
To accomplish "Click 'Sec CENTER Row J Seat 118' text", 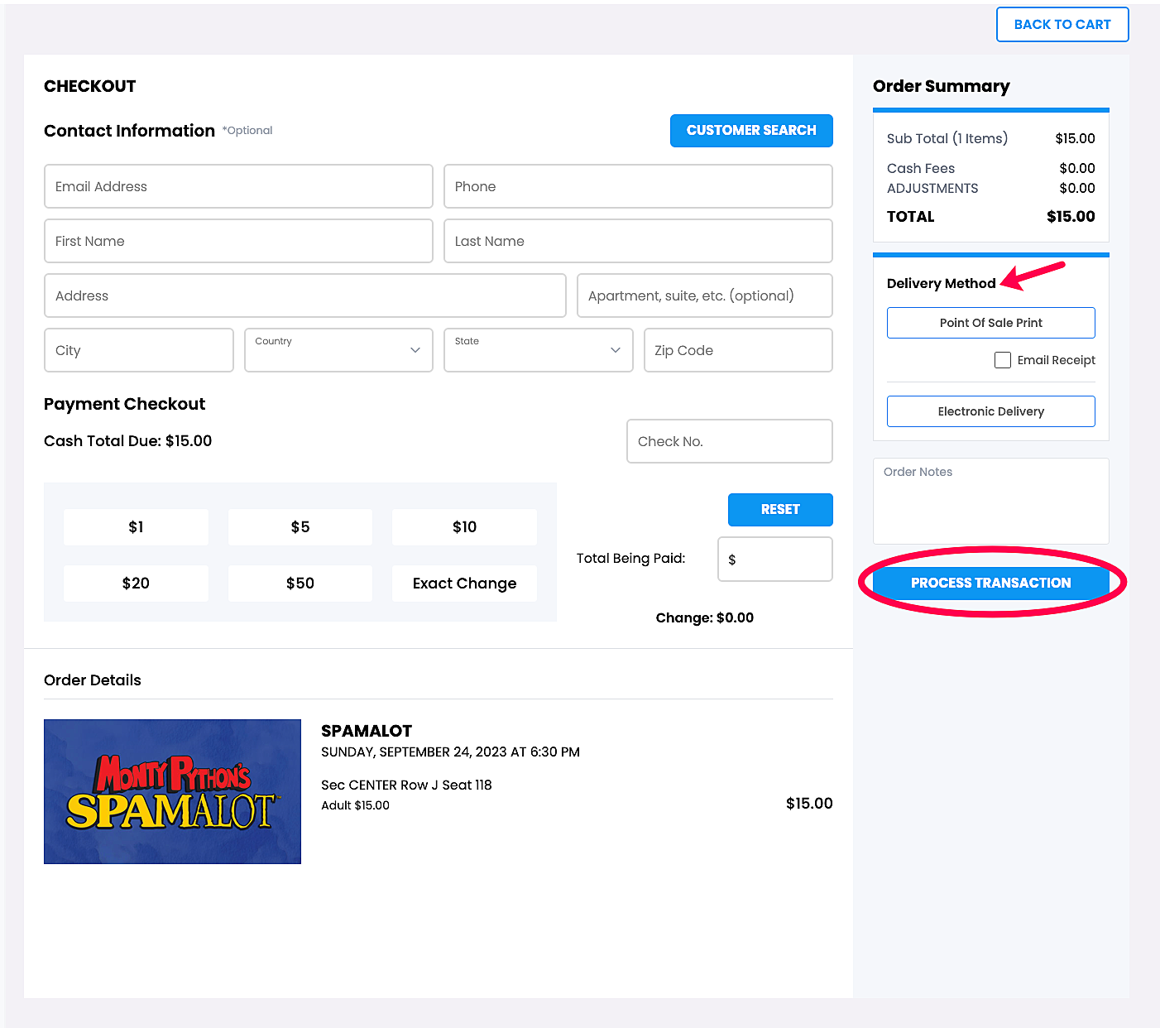I will (x=406, y=785).
